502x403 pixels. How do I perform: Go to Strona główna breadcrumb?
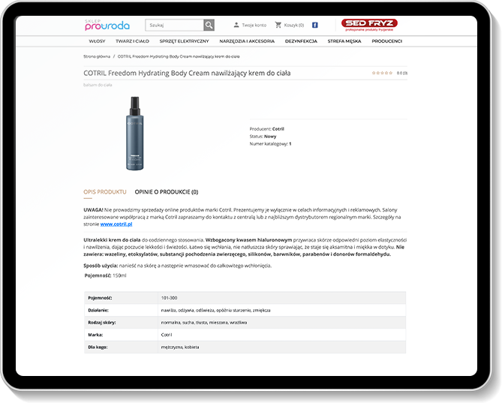[x=97, y=56]
